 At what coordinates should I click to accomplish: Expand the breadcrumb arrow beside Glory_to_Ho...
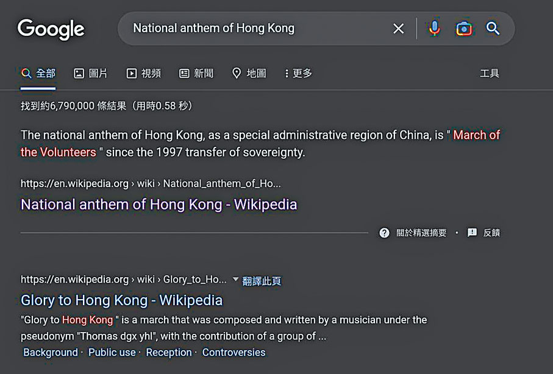coord(235,280)
